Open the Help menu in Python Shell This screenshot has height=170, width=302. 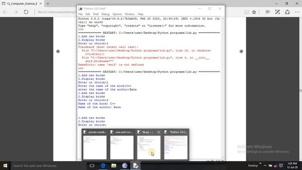[141, 14]
